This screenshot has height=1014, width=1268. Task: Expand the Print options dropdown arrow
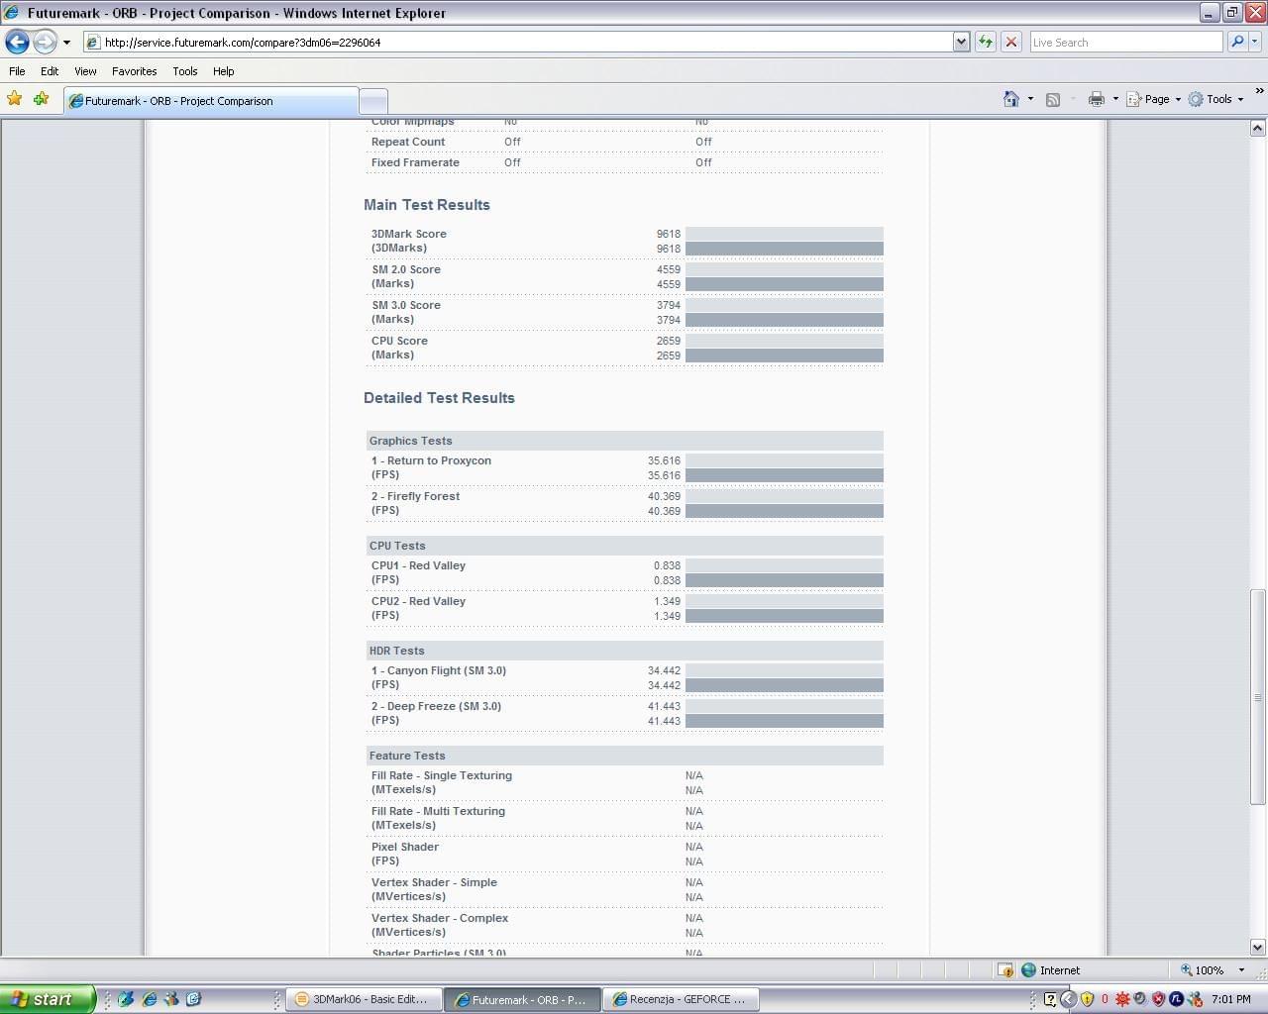click(1115, 99)
